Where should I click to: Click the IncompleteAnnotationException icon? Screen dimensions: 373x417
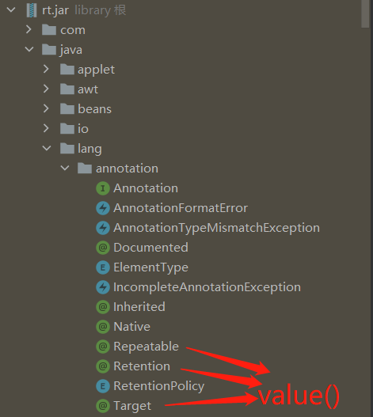(103, 287)
